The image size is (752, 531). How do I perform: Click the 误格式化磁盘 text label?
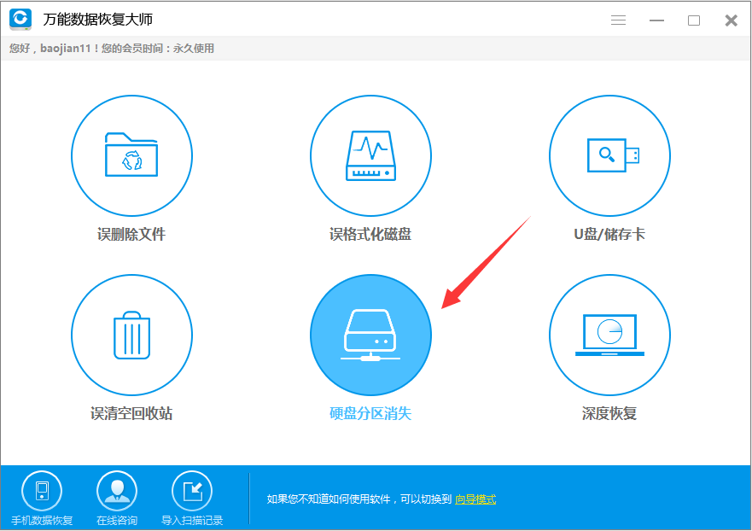coord(370,234)
